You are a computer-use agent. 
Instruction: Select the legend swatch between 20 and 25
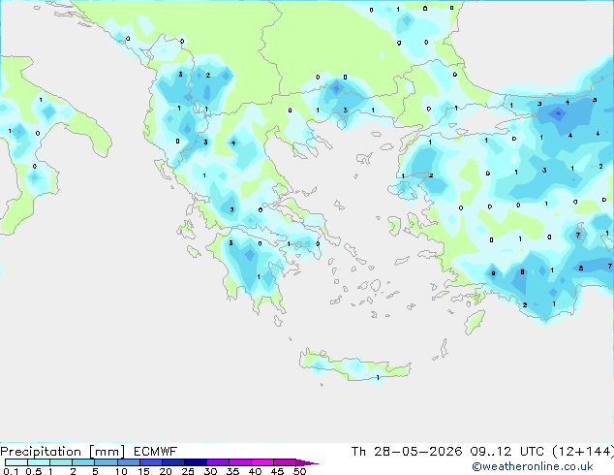pyautogui.click(x=172, y=462)
